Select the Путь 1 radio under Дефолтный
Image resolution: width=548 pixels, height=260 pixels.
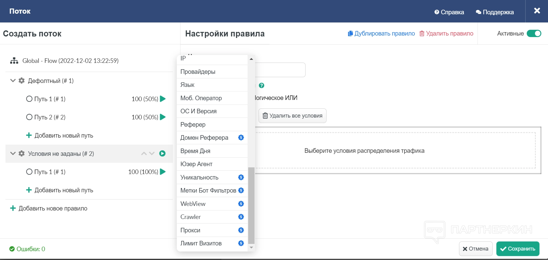(x=29, y=99)
